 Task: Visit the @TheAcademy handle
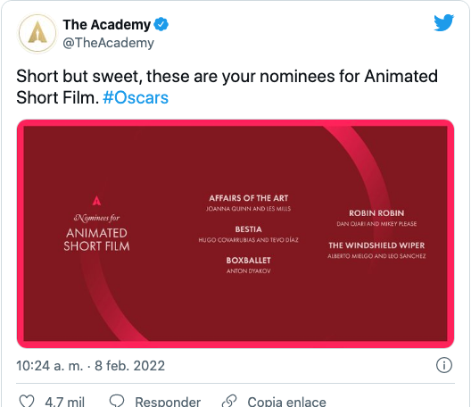click(x=108, y=43)
